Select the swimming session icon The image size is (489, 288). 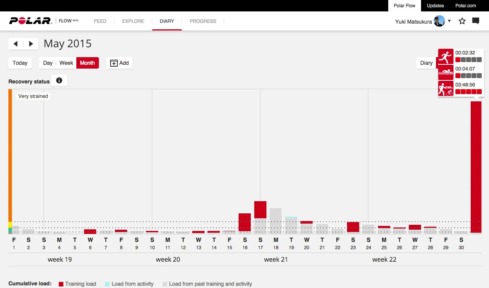point(445,72)
